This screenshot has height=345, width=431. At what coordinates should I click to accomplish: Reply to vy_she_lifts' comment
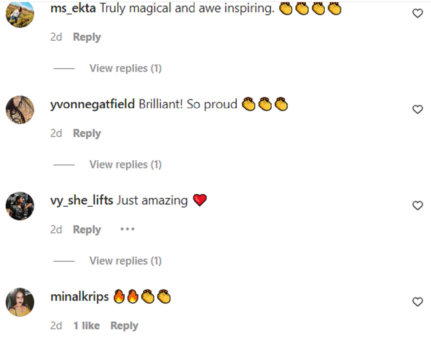[x=87, y=229]
